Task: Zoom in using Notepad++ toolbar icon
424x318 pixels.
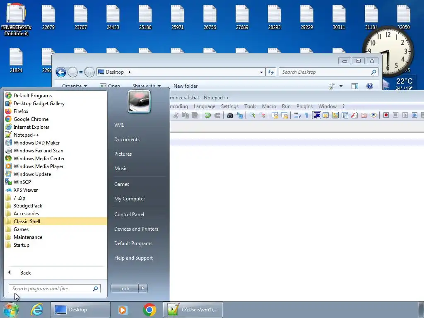Action: tap(252, 115)
